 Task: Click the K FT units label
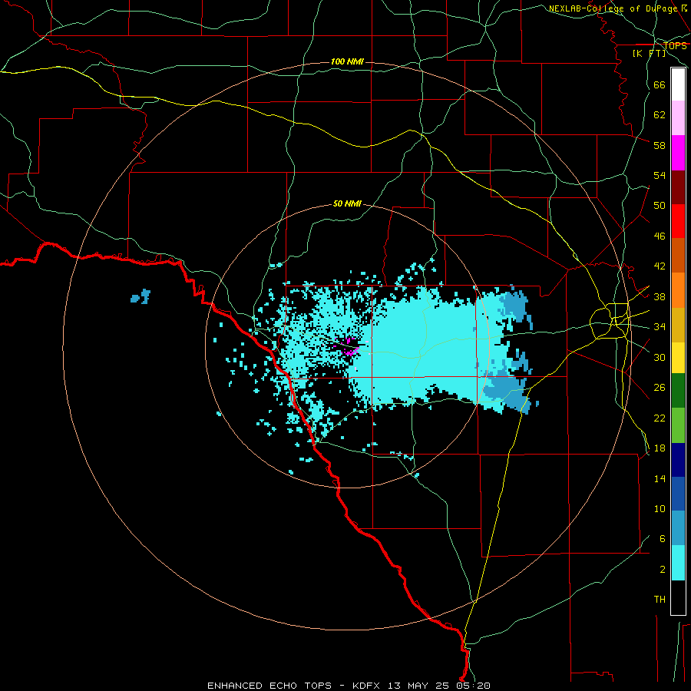coord(649,53)
